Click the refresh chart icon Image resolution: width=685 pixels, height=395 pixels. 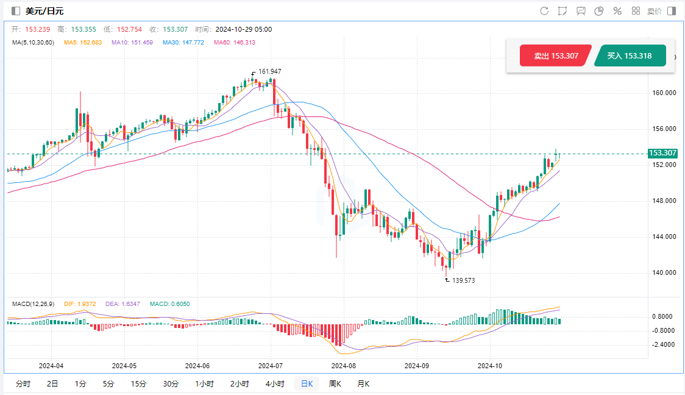[x=544, y=11]
